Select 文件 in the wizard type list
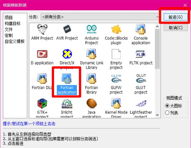Viewport: 191px width, 148px height. click(9, 29)
